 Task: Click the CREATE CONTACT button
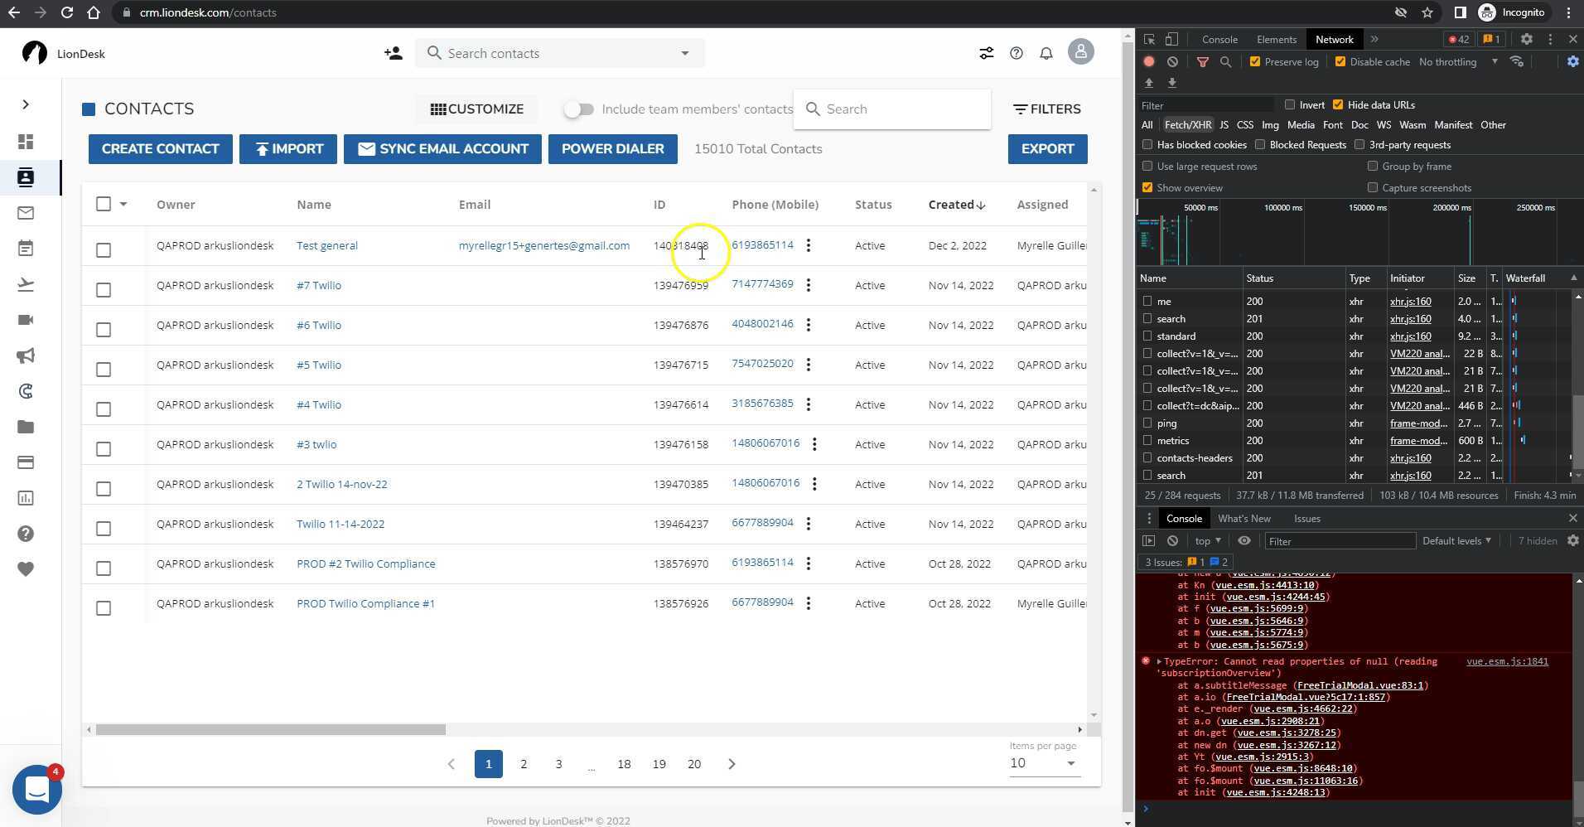coord(160,148)
